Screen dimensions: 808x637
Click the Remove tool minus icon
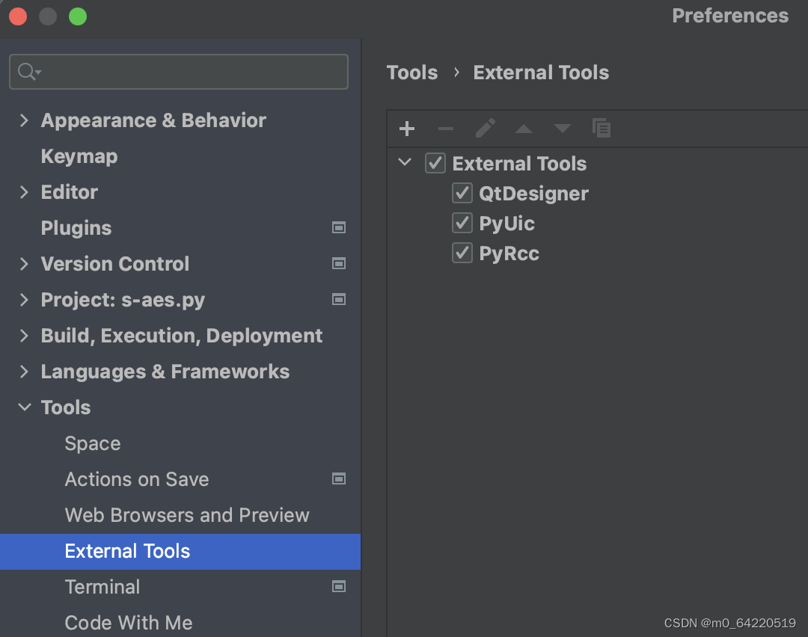(x=446, y=129)
